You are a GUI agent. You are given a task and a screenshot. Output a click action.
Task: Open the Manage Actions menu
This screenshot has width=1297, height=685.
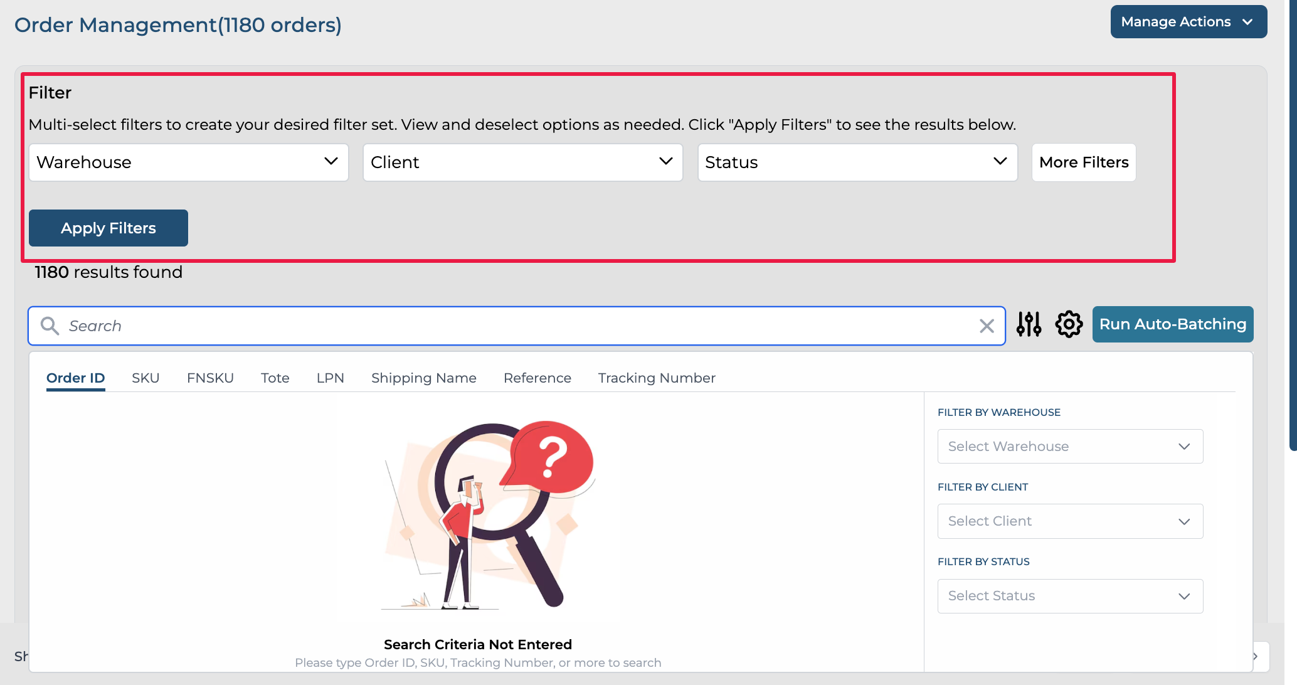coord(1188,22)
